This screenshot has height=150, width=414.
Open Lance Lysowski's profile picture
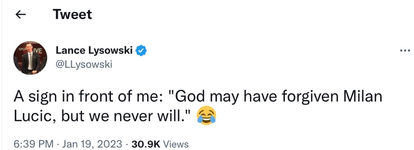(30, 58)
